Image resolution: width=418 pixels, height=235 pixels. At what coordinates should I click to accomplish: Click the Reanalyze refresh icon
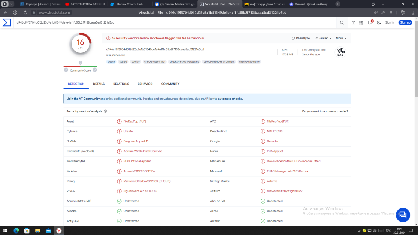click(294, 38)
